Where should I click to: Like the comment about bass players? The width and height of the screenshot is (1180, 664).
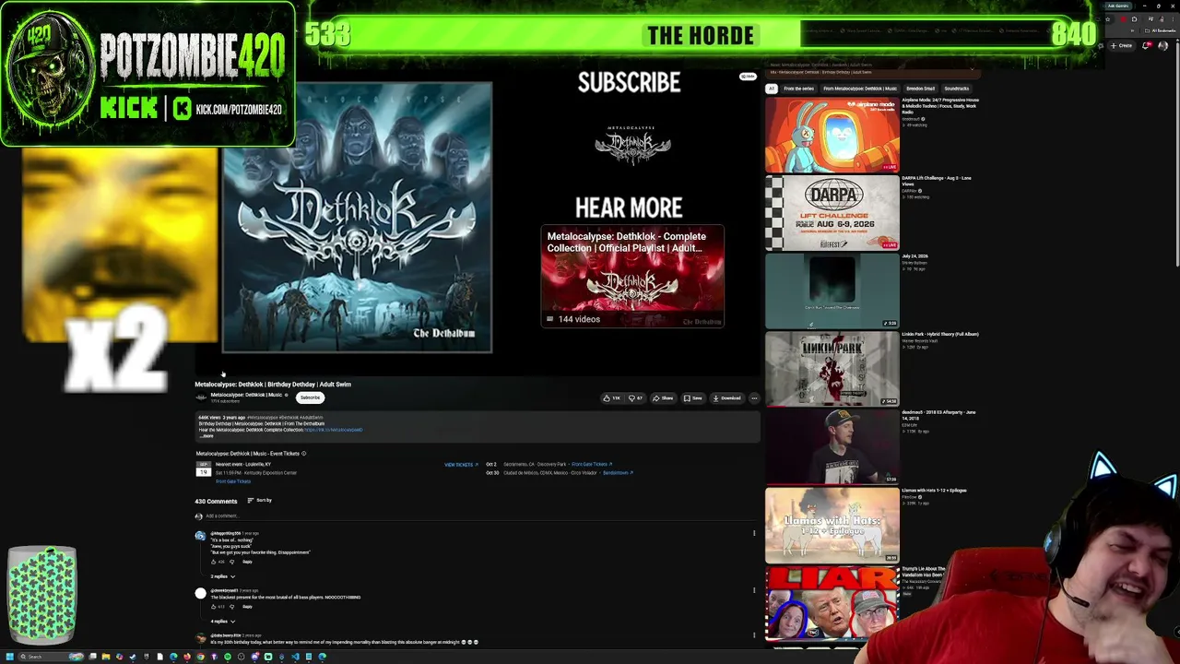point(214,607)
